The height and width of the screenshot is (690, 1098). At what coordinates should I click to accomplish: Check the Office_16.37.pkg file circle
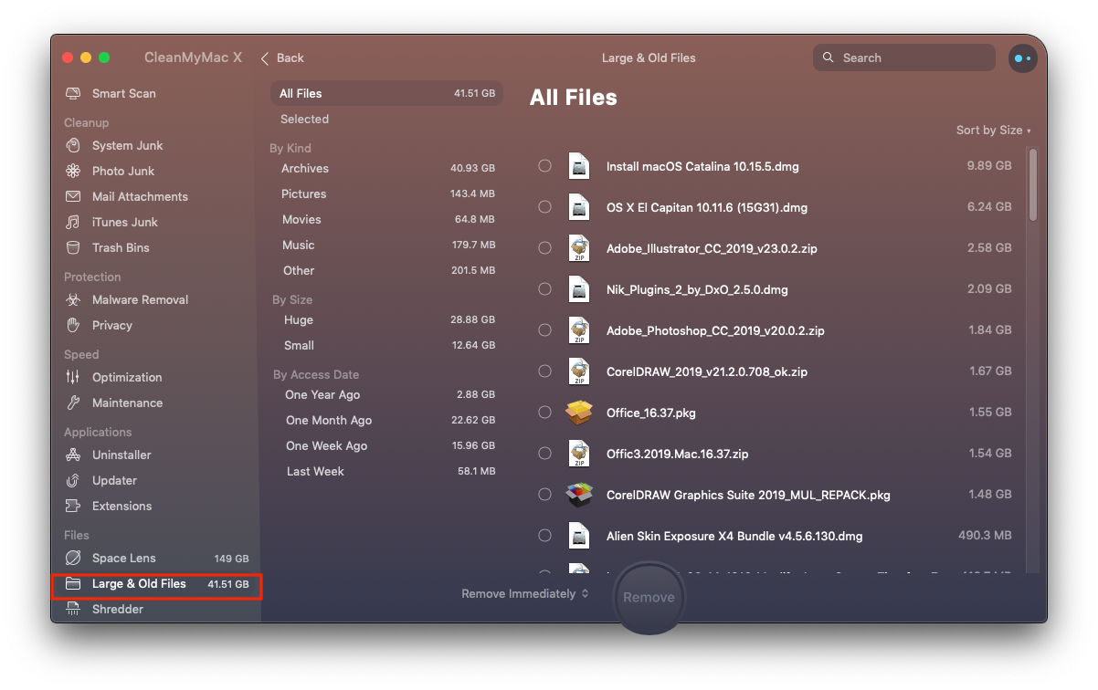point(544,413)
